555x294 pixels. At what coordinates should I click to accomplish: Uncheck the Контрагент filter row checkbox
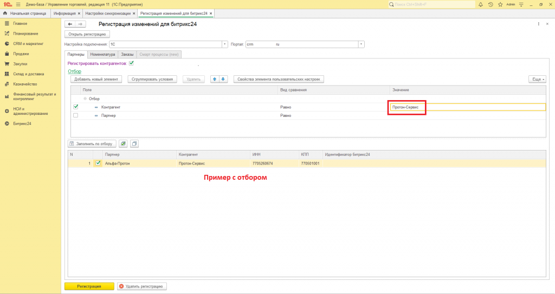pos(76,107)
